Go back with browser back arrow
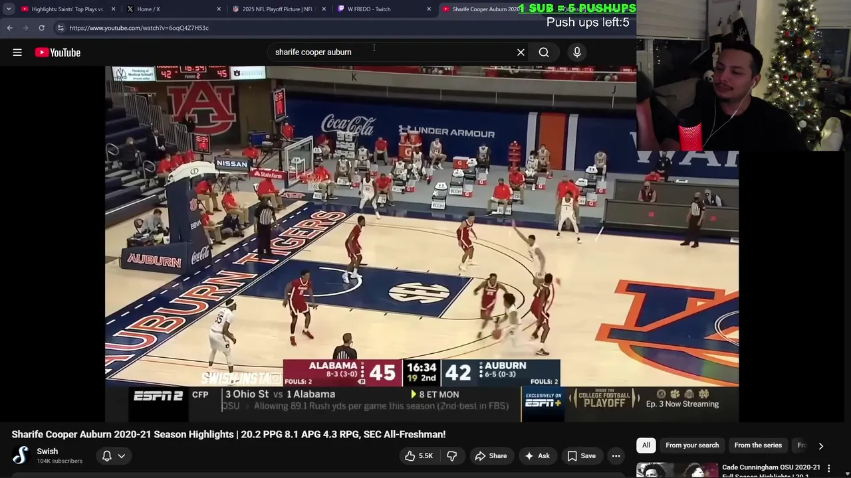Image resolution: width=851 pixels, height=478 pixels. pyautogui.click(x=9, y=28)
